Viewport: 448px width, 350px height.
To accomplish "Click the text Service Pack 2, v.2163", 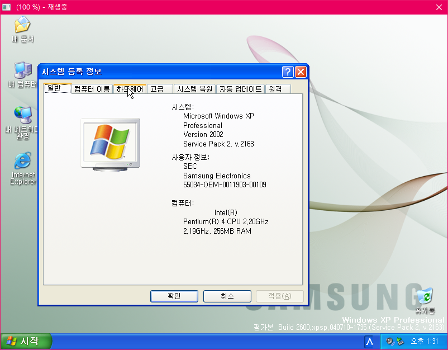I will point(218,144).
